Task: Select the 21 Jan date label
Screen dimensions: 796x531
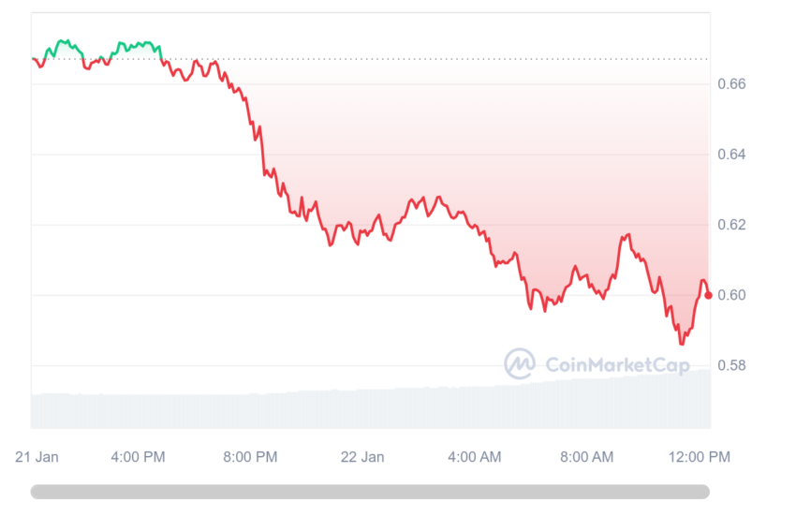Action: click(37, 457)
